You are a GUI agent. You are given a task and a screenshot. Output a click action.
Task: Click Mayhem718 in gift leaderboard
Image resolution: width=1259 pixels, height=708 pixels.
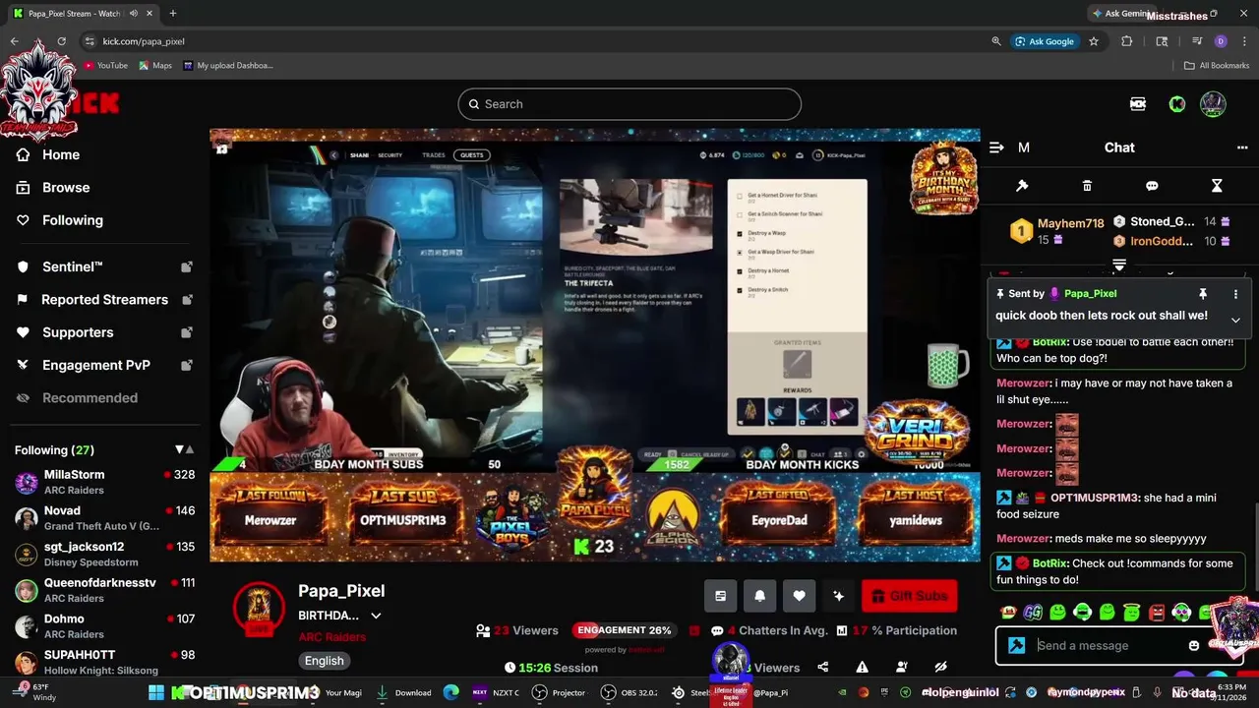coord(1070,224)
